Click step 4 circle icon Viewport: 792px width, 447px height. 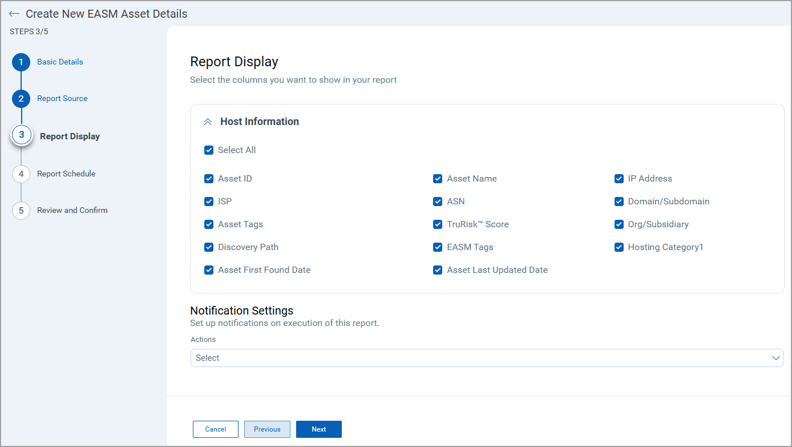tap(21, 174)
